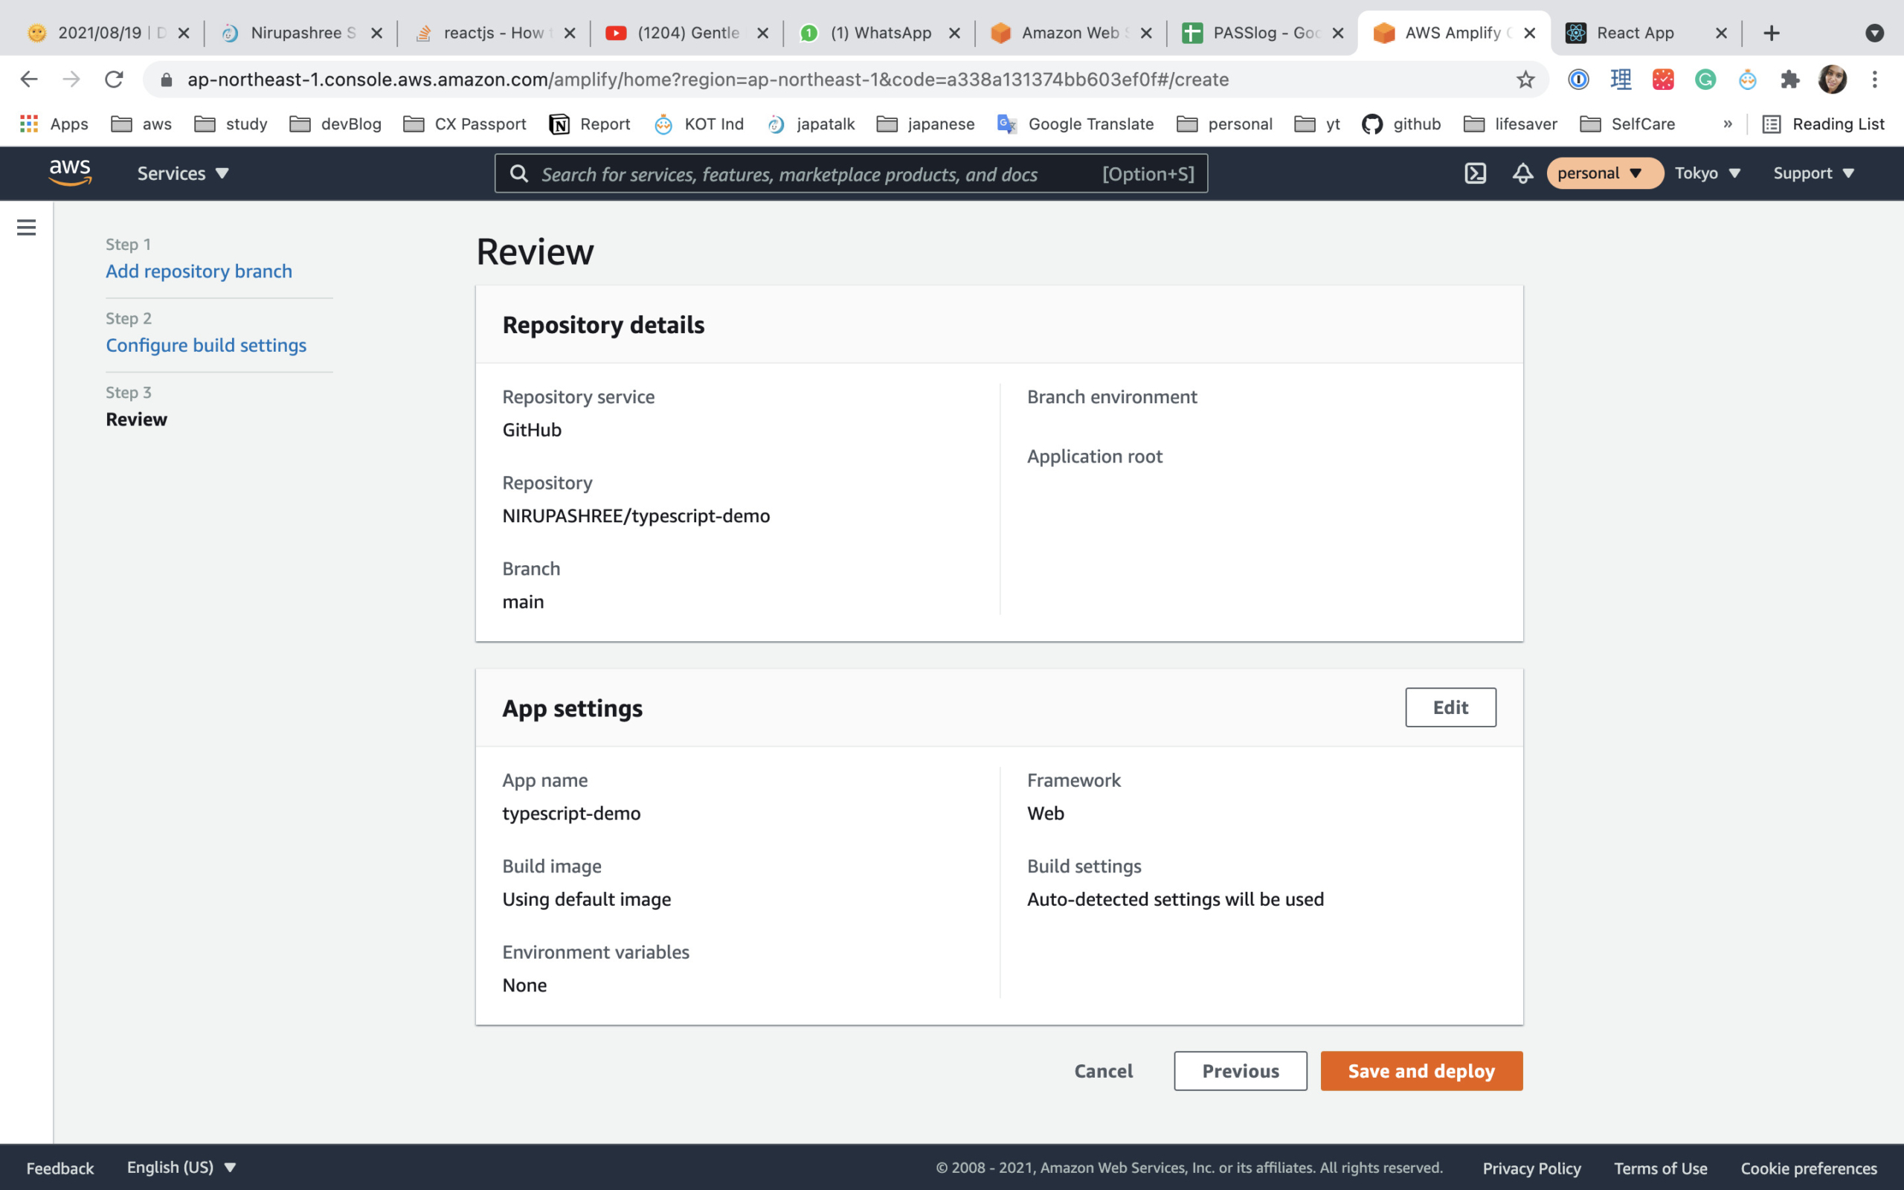Open the Grammarly extension
This screenshot has width=1904, height=1190.
click(1704, 79)
